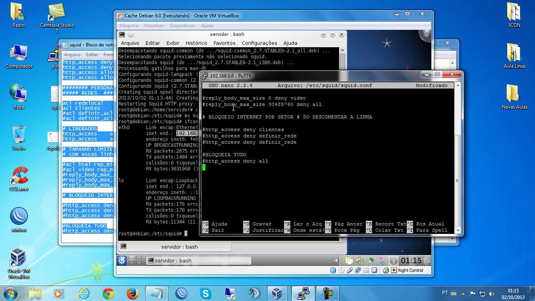Click Windows network tray icon
This screenshot has width=535, height=301.
point(483,293)
